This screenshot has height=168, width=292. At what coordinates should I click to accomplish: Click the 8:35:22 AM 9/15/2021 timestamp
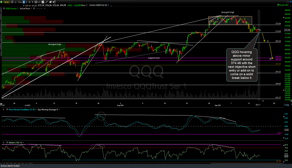pyautogui.click(x=10, y=166)
